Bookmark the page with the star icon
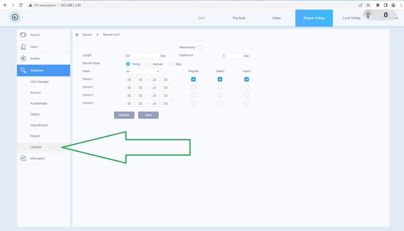 click(x=368, y=5)
